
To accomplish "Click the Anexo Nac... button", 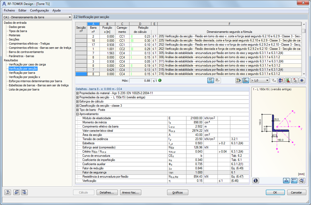I will (130, 192).
